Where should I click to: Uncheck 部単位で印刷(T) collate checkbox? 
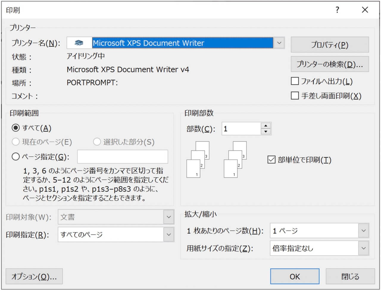[x=271, y=160]
